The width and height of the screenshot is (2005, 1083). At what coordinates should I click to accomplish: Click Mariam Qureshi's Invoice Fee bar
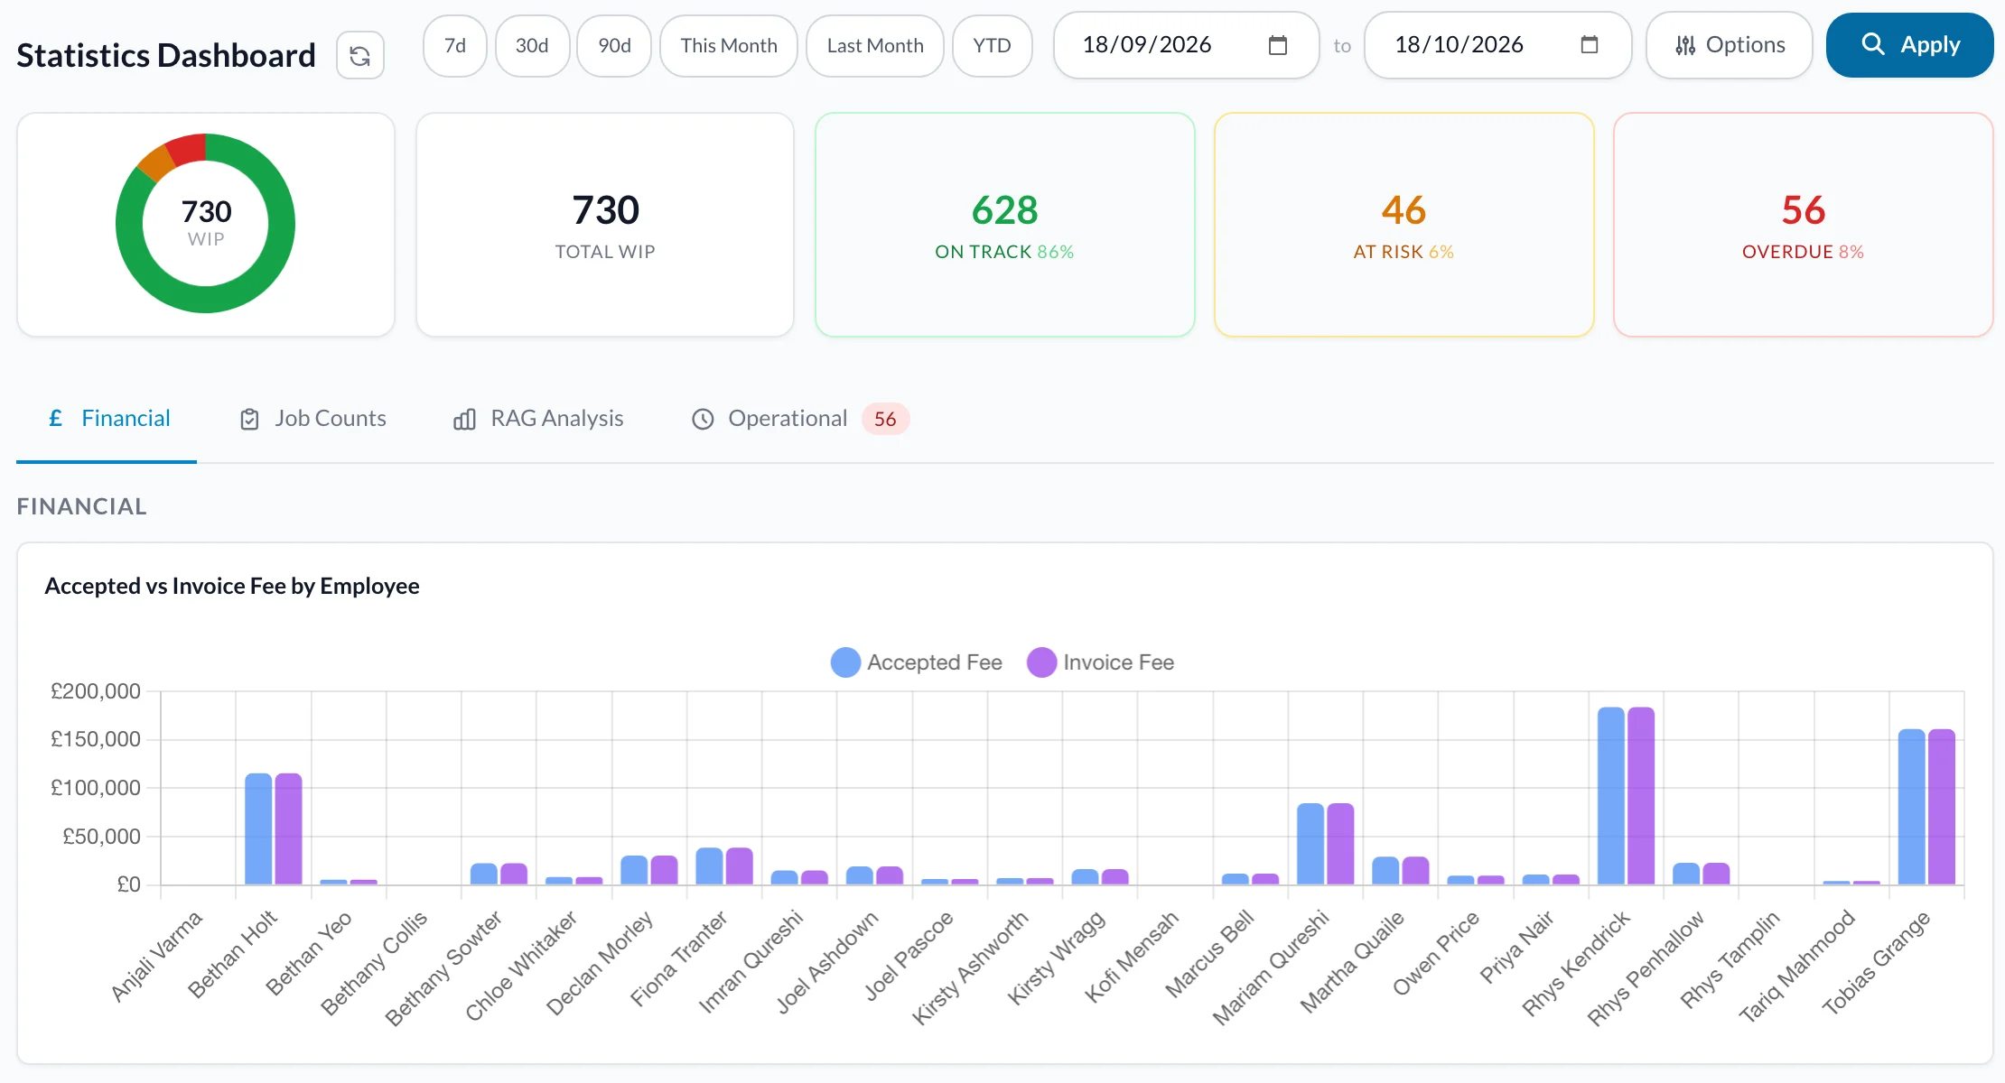(1340, 844)
